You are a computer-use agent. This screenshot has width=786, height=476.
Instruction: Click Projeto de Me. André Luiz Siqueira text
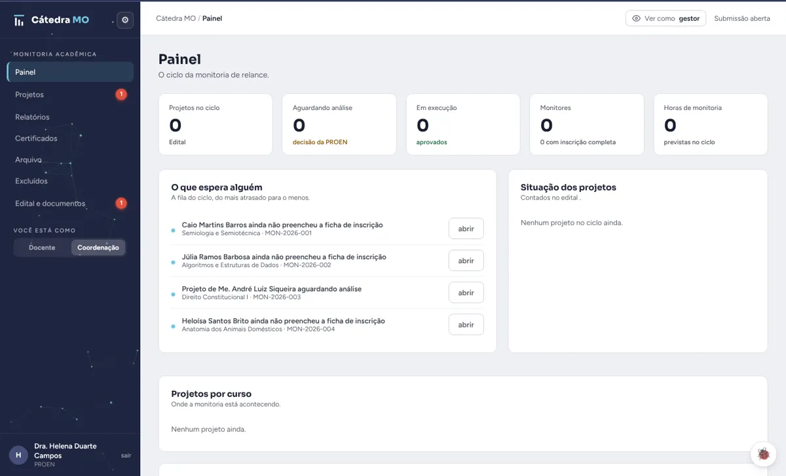[272, 289]
